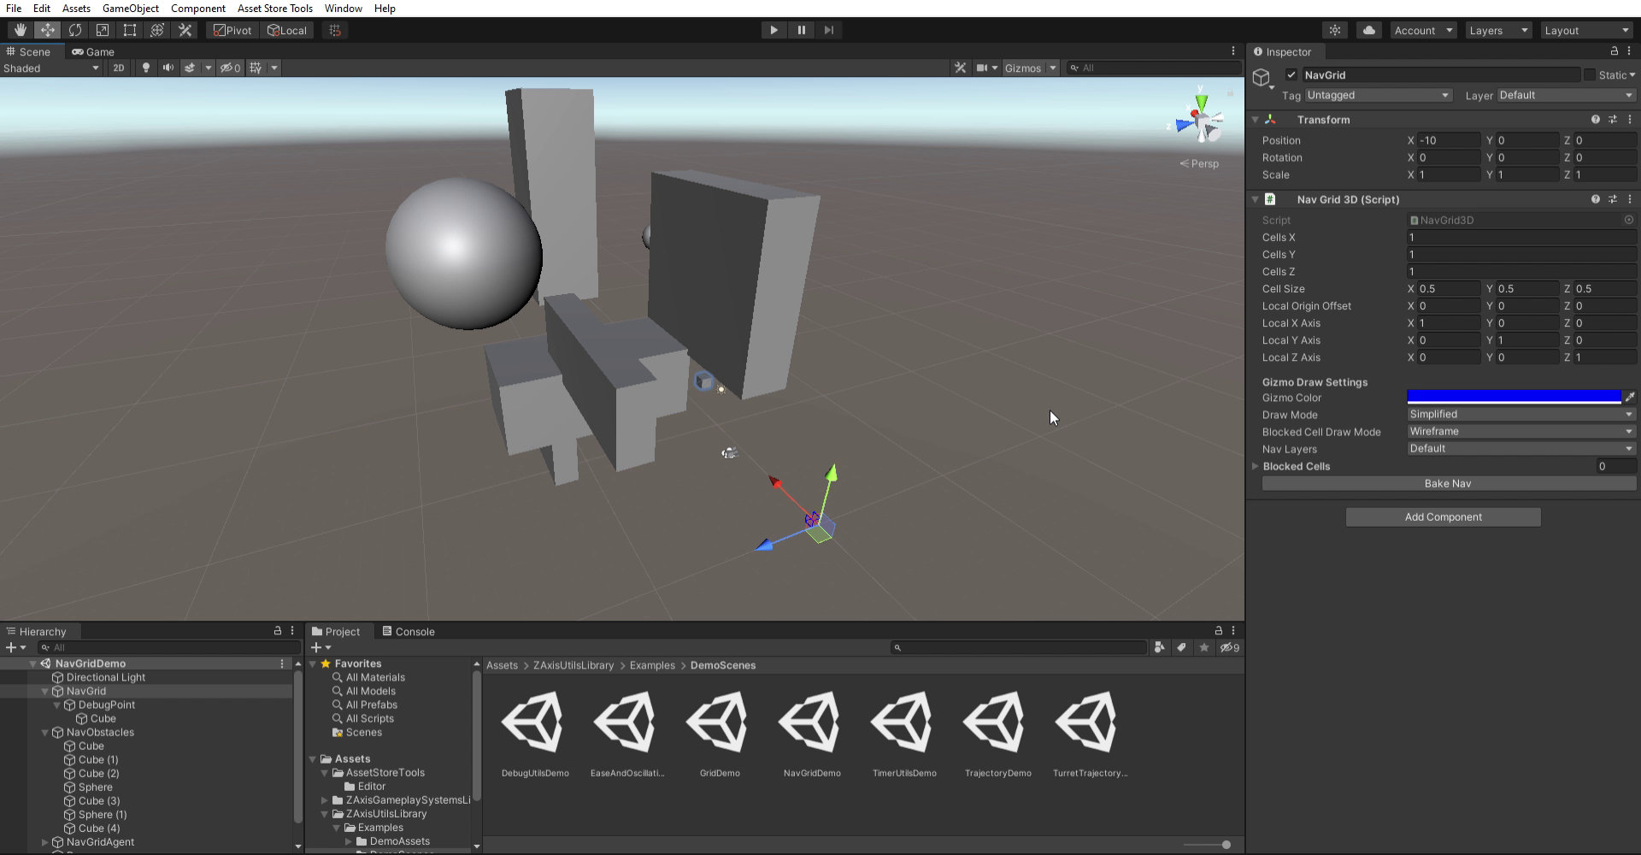Toggle scene audio
Image resolution: width=1641 pixels, height=855 pixels.
[x=168, y=68]
